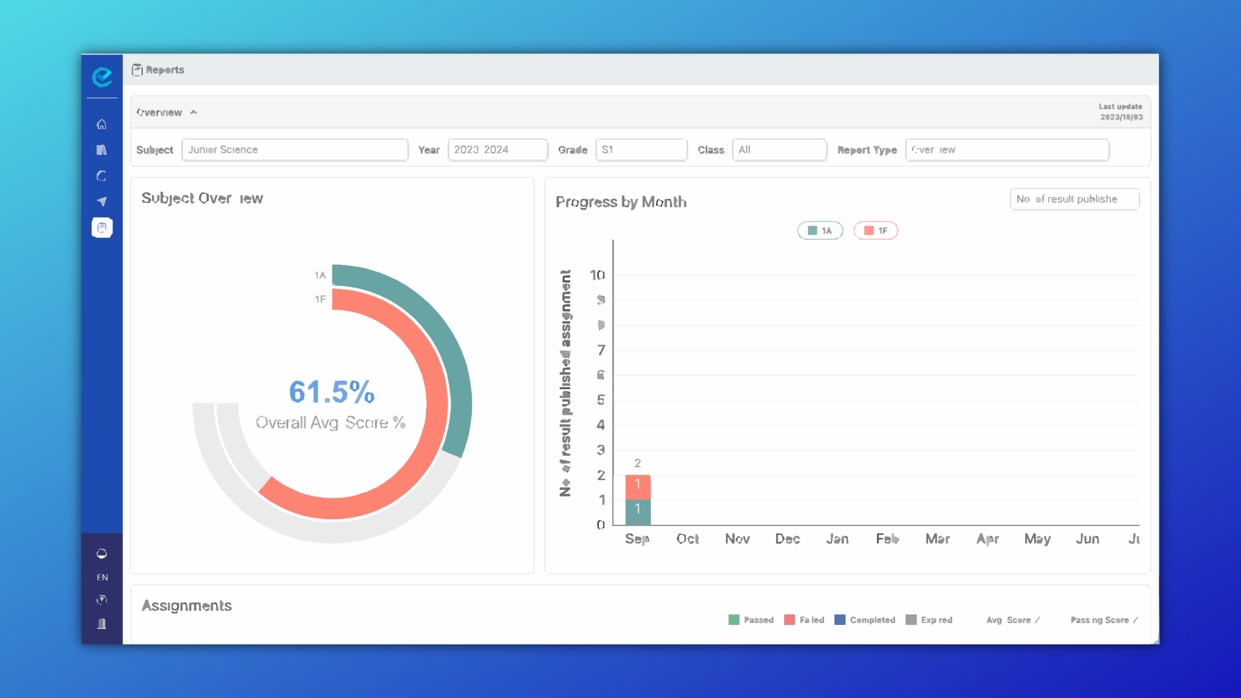
Task: Toggle the 1A class legend filter
Action: (x=820, y=230)
